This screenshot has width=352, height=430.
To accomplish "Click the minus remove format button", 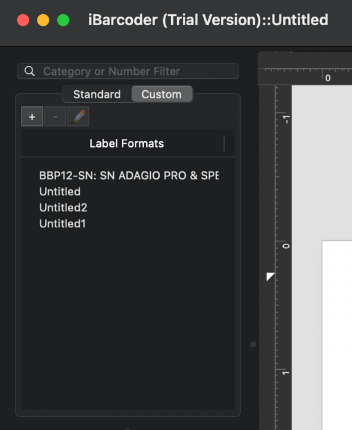I will pos(55,117).
